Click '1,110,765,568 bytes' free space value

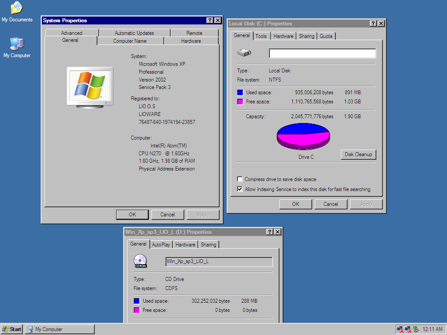pos(312,102)
